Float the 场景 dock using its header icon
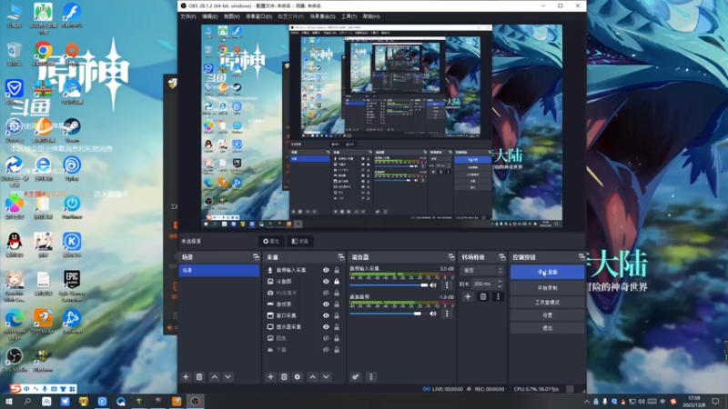The width and height of the screenshot is (728, 409). click(256, 257)
